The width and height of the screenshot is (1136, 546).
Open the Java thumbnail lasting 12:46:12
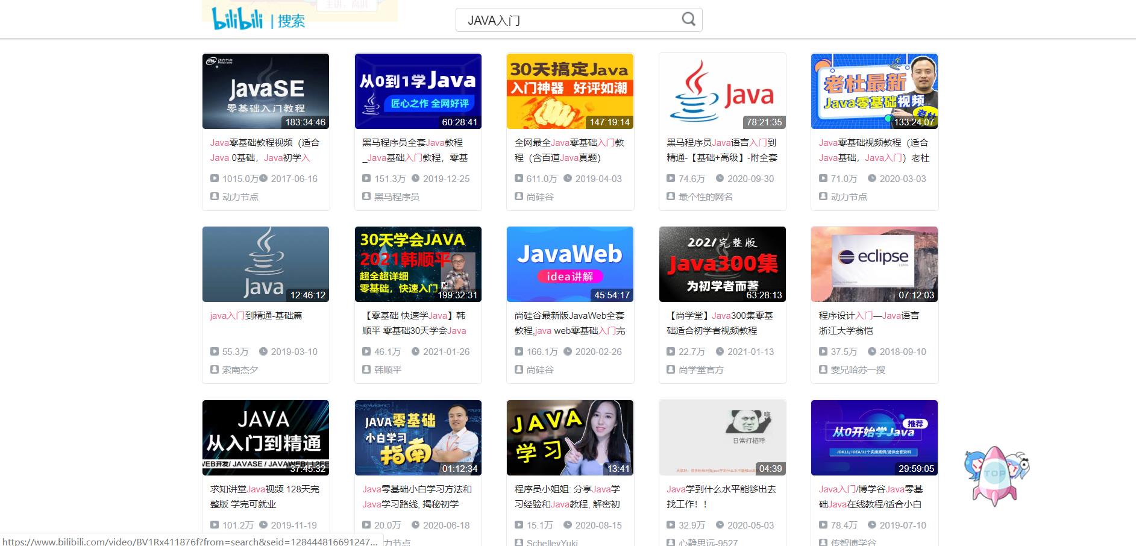(266, 264)
